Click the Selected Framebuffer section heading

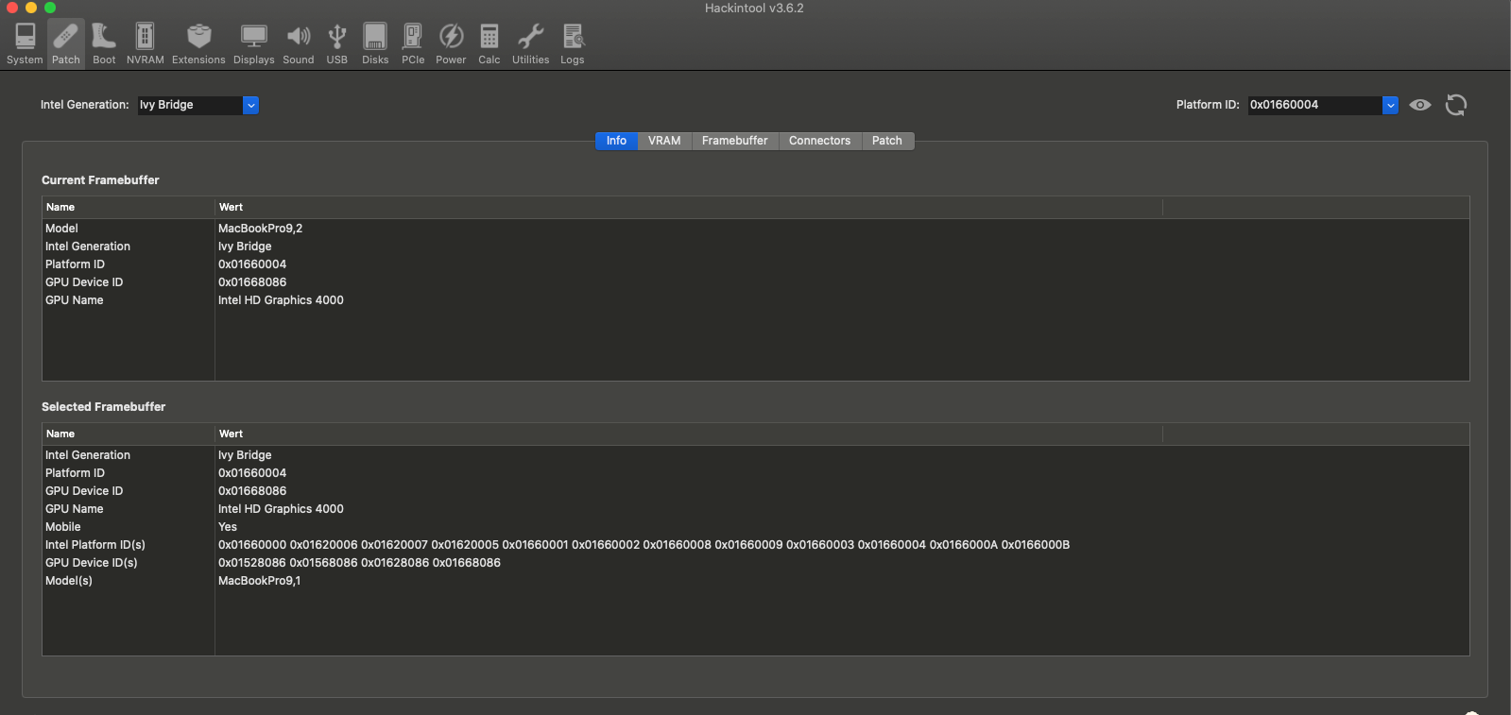[103, 407]
